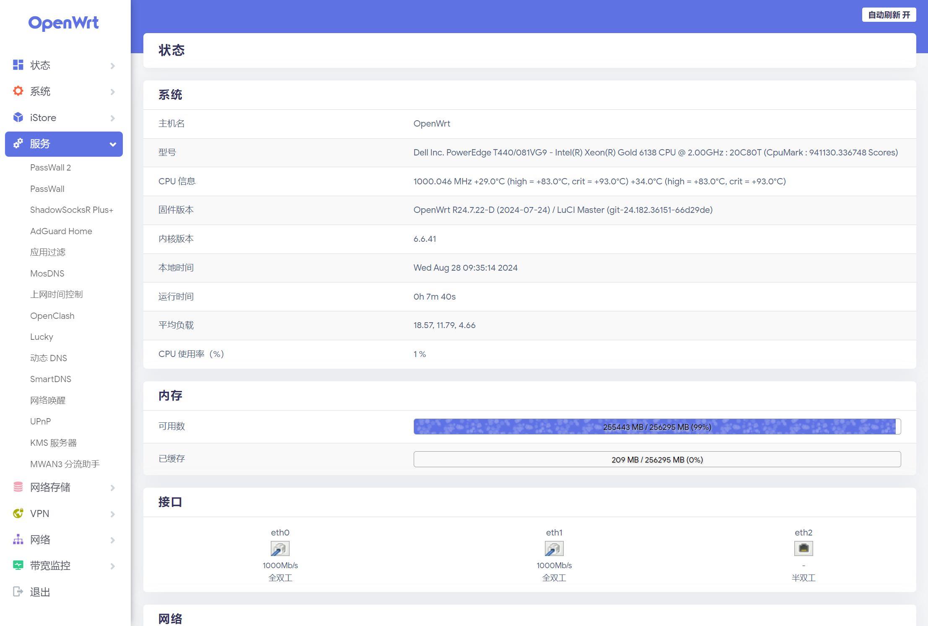Click the OpenWrt logo

63,23
